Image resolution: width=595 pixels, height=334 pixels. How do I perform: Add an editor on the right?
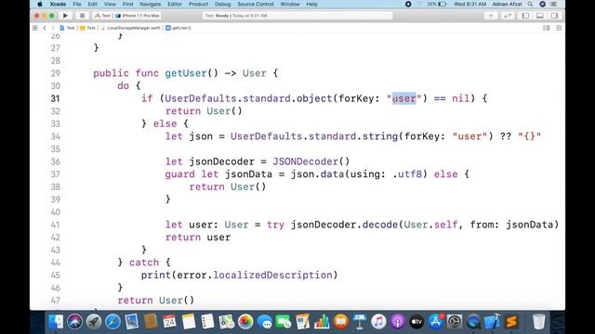pyautogui.click(x=559, y=28)
